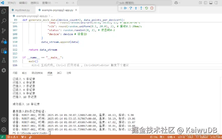
Task: Open the 编辑(E) menu
Action: [23, 3]
